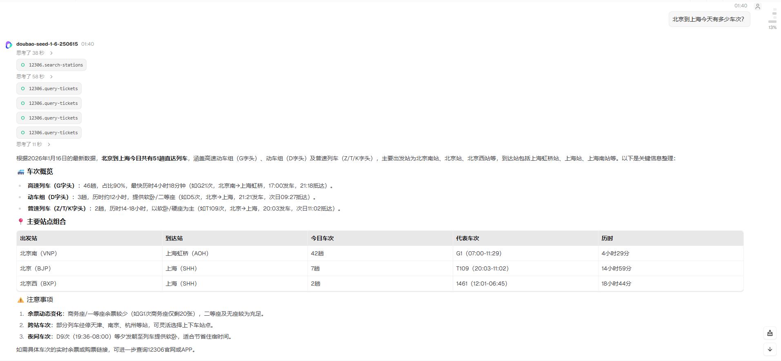Click status circle of 12306.search-stations
The width and height of the screenshot is (781, 361).
(23, 65)
